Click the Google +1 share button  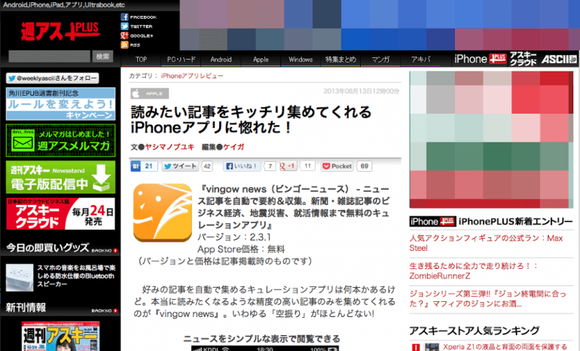(x=288, y=166)
